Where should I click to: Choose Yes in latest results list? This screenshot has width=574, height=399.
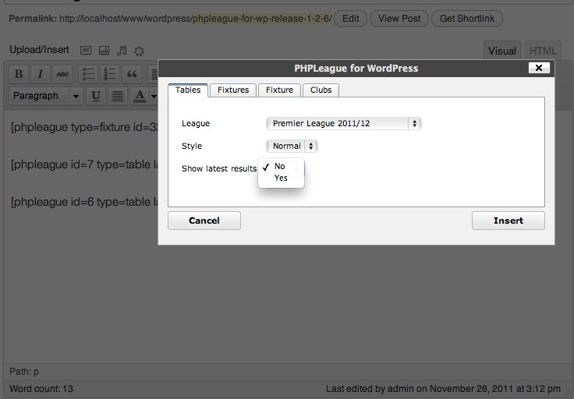pos(281,178)
